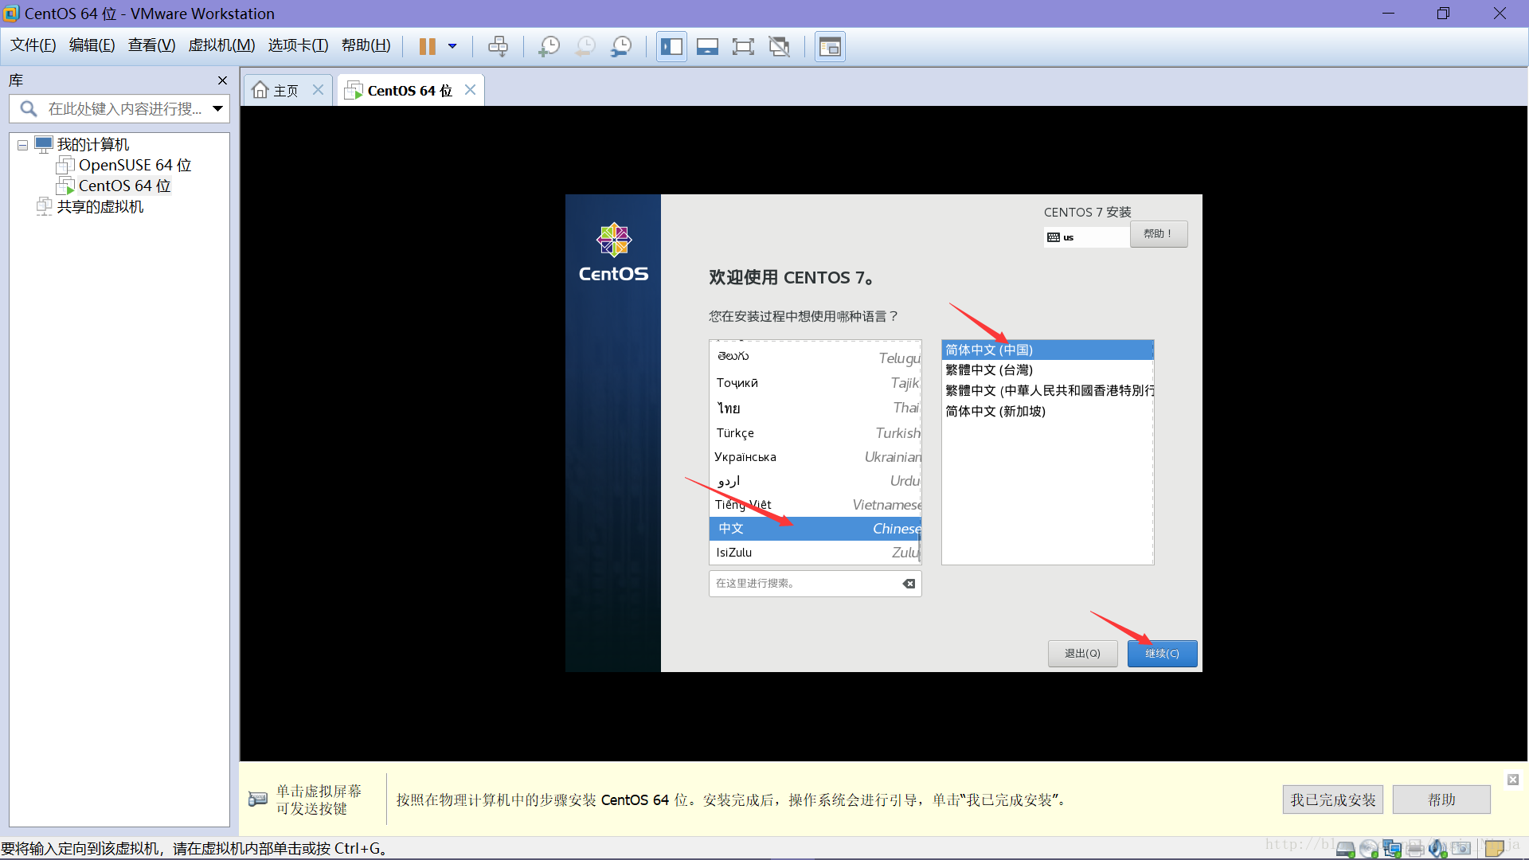Select Thai language in the list
1529x860 pixels.
tap(815, 408)
